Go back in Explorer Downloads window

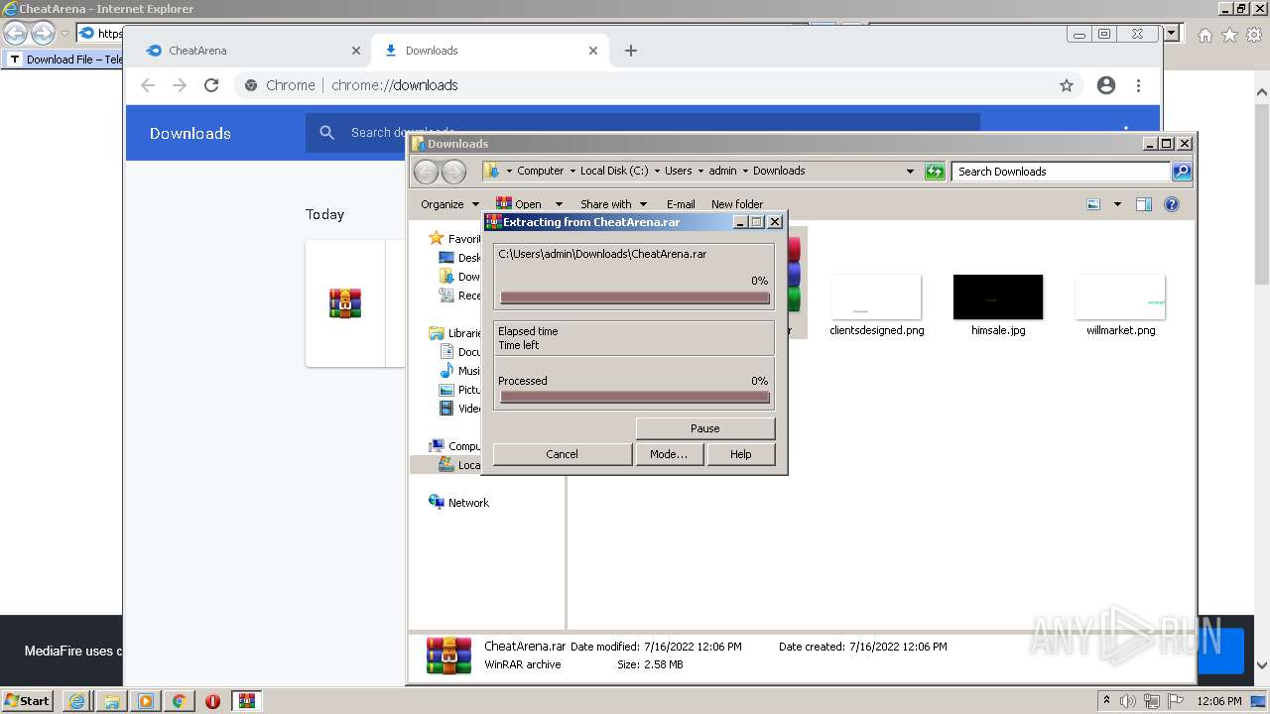[x=426, y=172]
